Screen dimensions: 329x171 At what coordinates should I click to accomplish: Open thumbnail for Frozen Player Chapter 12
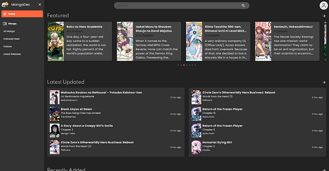click(196, 114)
